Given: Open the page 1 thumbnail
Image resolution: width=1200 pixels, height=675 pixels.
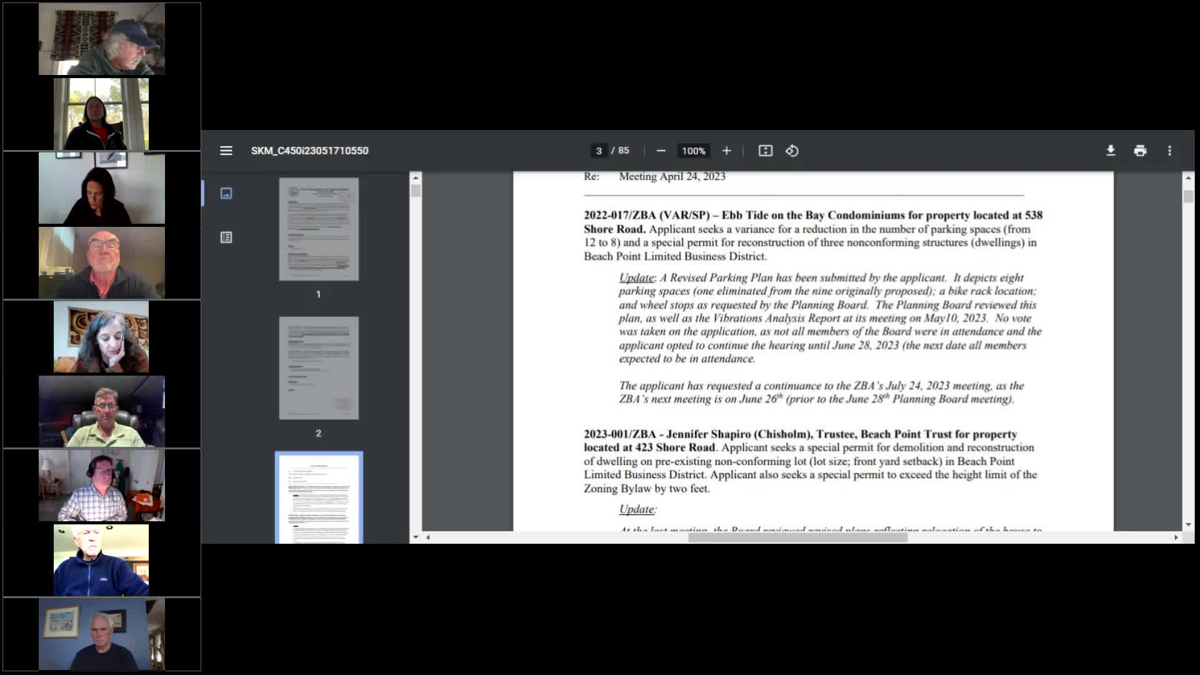Looking at the screenshot, I should [319, 229].
